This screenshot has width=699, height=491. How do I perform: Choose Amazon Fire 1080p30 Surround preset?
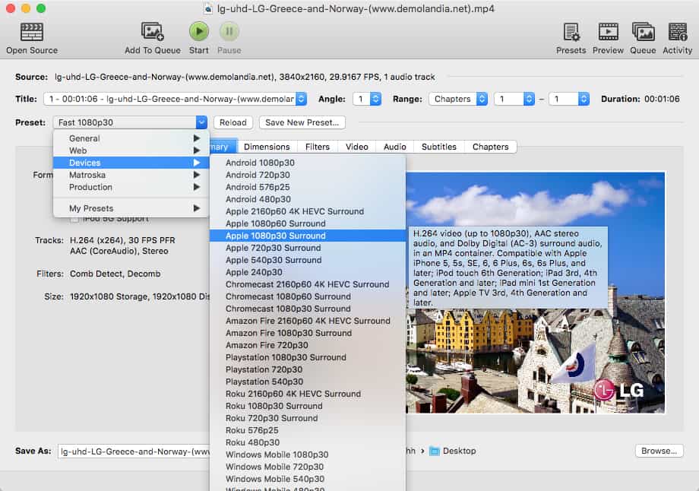click(x=308, y=333)
